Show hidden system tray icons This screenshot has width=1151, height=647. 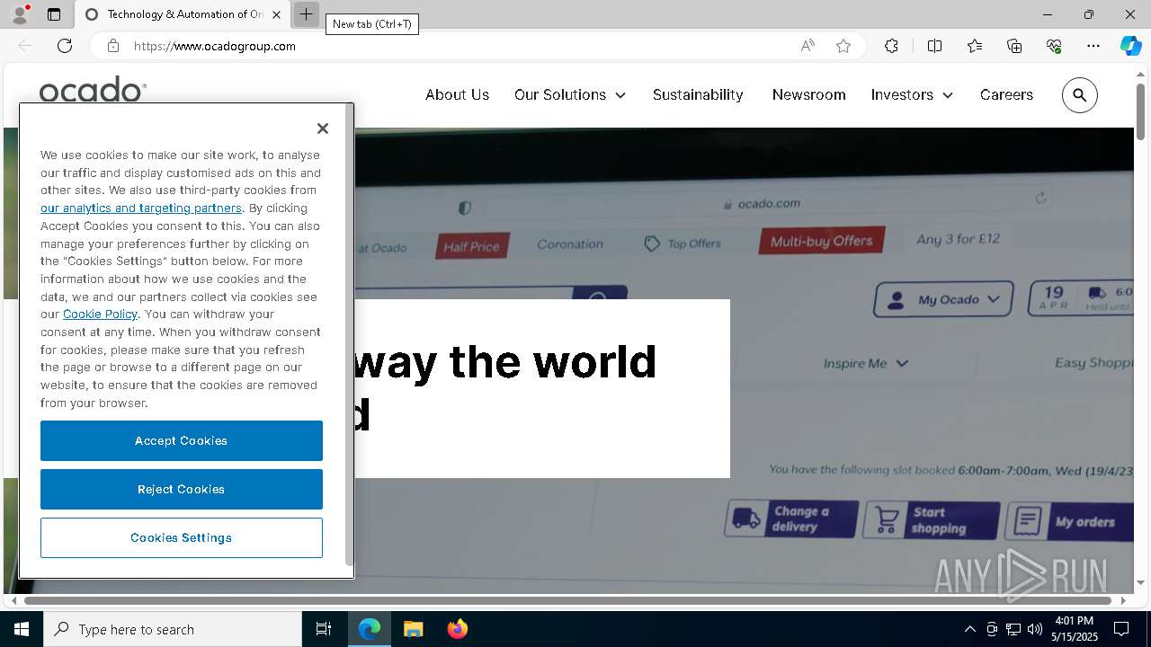969,629
